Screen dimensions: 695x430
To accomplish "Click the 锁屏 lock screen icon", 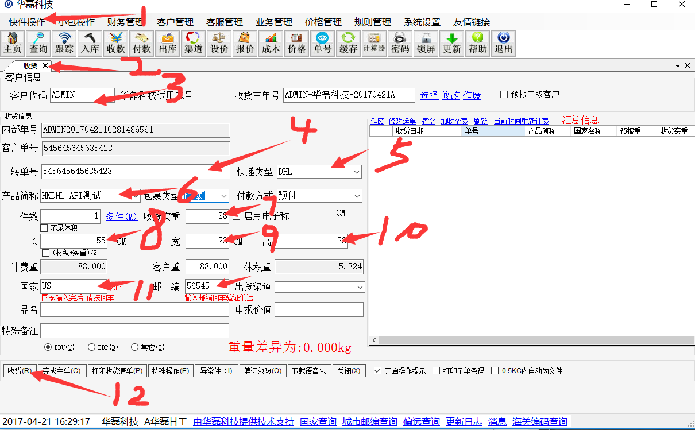I will [x=426, y=43].
